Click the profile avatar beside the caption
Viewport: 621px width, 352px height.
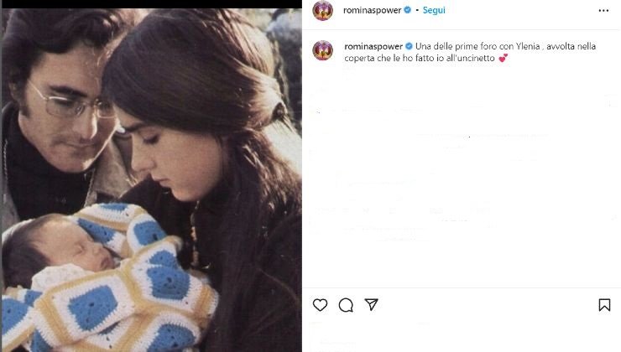point(322,50)
